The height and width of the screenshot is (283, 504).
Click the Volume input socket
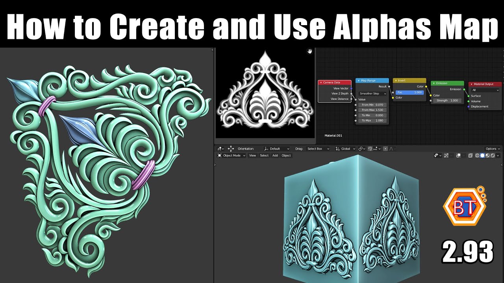pos(469,101)
